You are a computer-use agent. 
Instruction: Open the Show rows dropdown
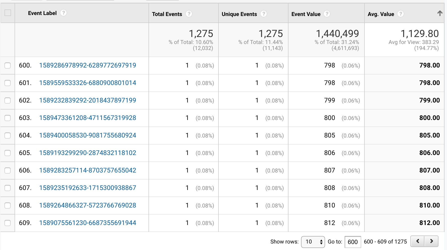tap(313, 242)
